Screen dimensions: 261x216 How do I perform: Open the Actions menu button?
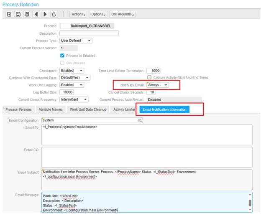click(x=78, y=14)
